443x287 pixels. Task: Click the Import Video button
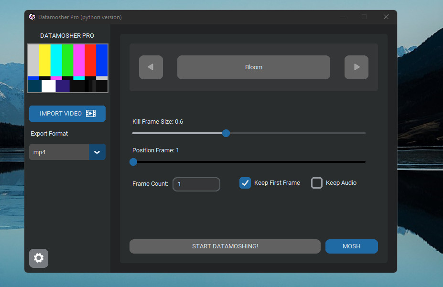pos(67,114)
